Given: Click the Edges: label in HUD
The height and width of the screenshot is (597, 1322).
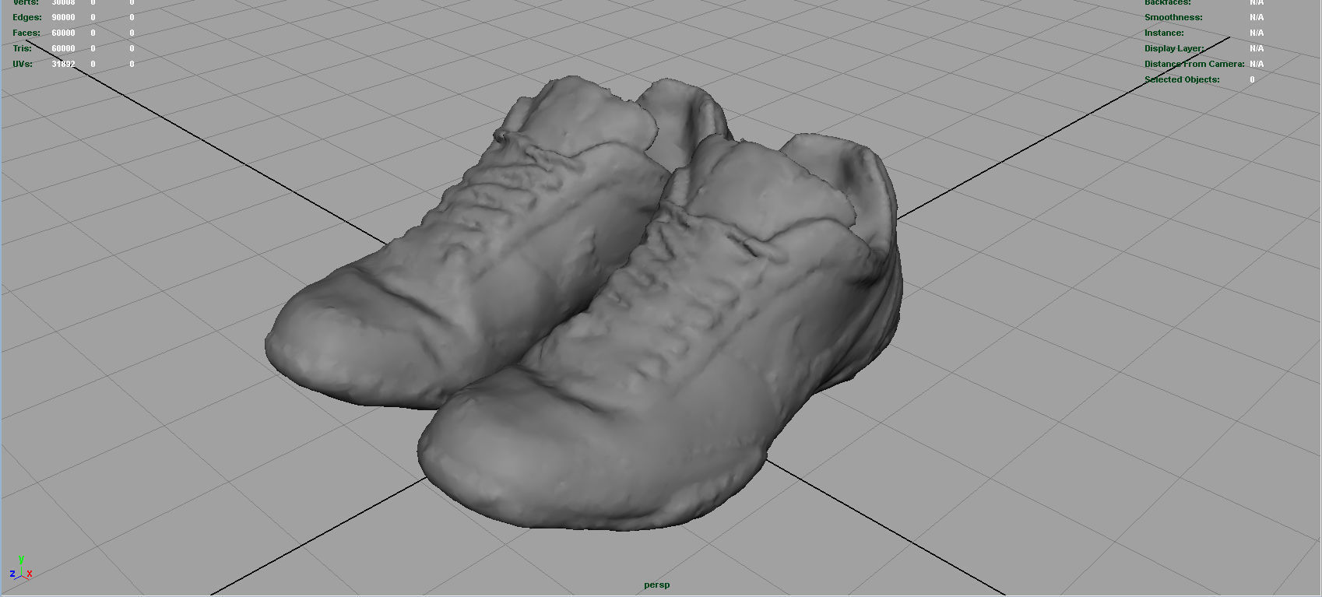Looking at the screenshot, I should 27,17.
